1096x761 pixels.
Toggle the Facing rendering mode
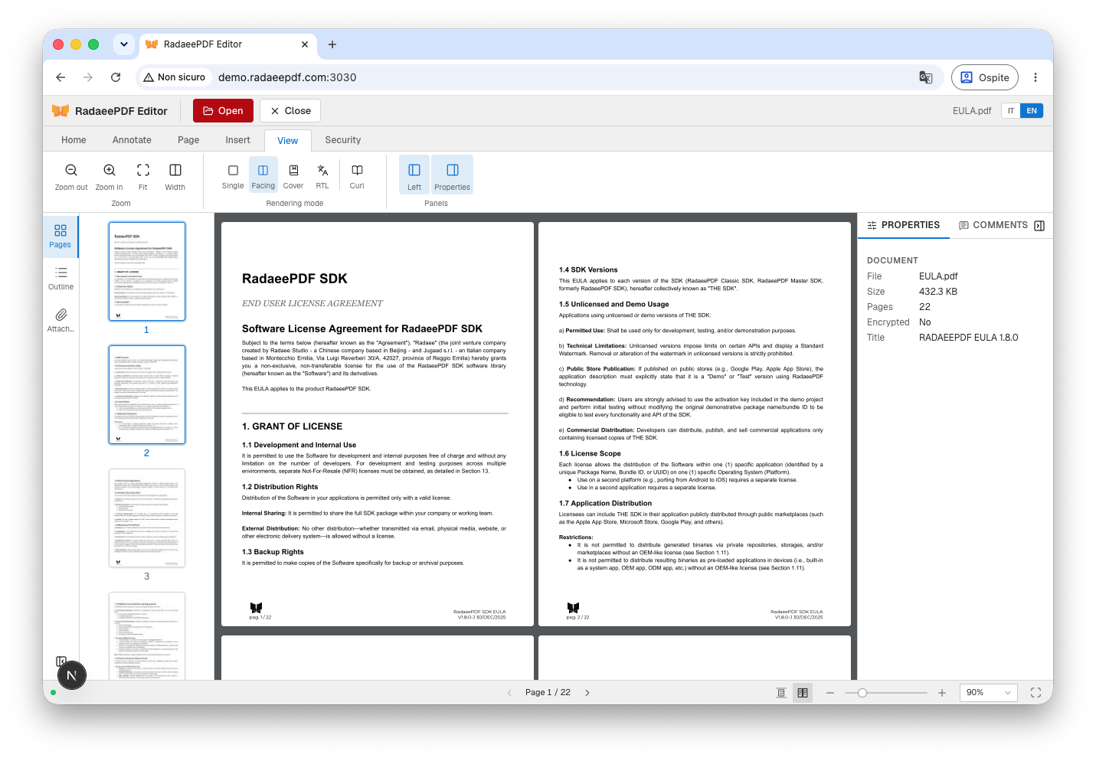pos(263,175)
